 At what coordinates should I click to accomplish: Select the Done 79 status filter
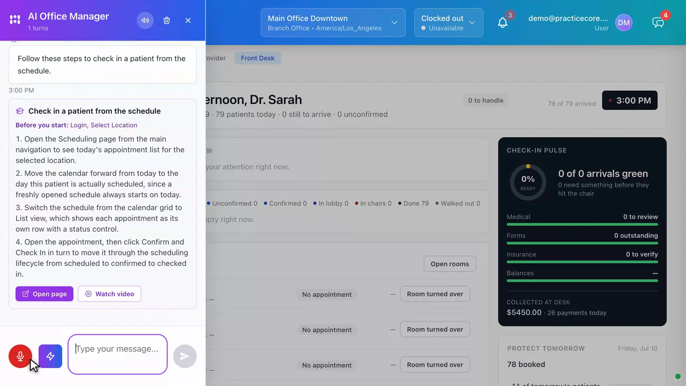pos(413,203)
